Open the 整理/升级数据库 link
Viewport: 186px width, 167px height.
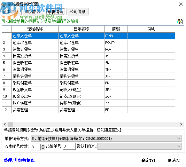coord(19,160)
